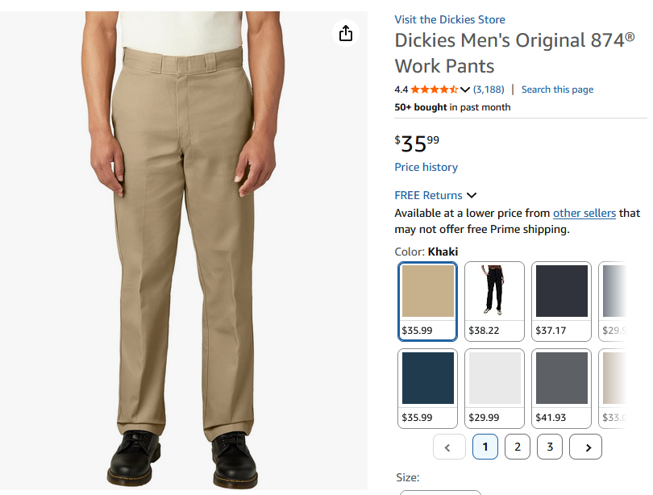Go to color page 2
Image resolution: width=653 pixels, height=495 pixels.
[x=518, y=447]
